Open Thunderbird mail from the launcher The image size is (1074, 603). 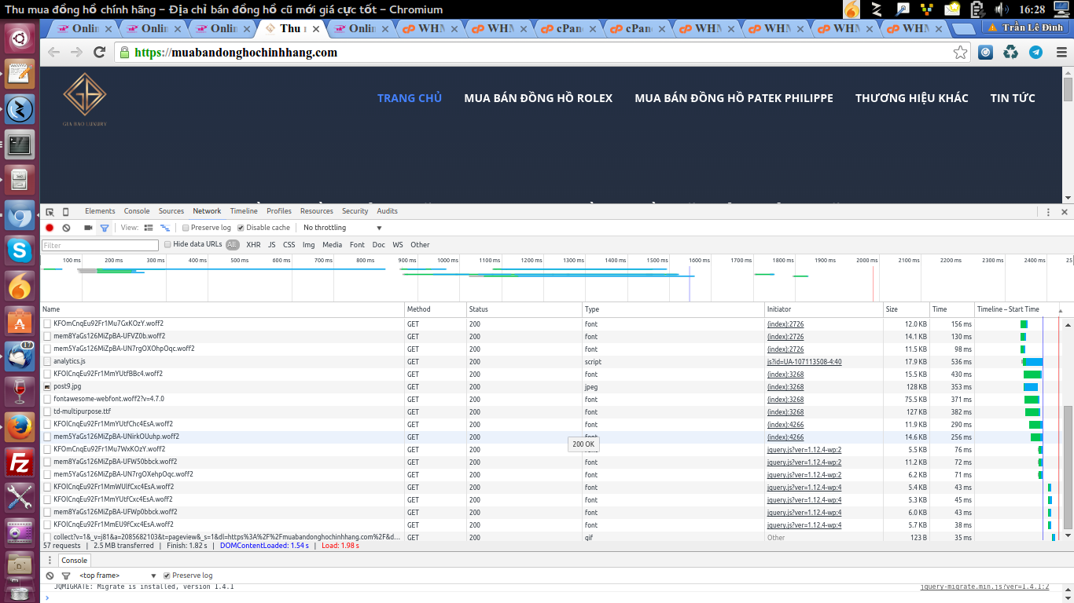click(20, 356)
